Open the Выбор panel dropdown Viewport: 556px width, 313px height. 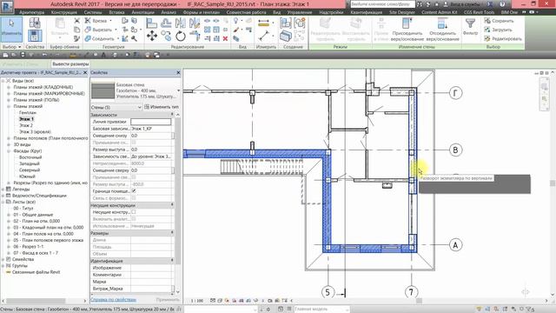point(11,47)
